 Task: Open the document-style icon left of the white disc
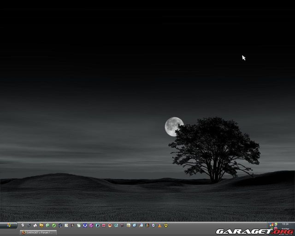tap(135, 225)
